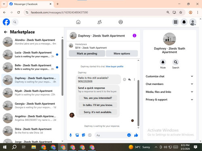Open the Menu grid icon
The height and width of the screenshot is (151, 202).
tap(175, 22)
